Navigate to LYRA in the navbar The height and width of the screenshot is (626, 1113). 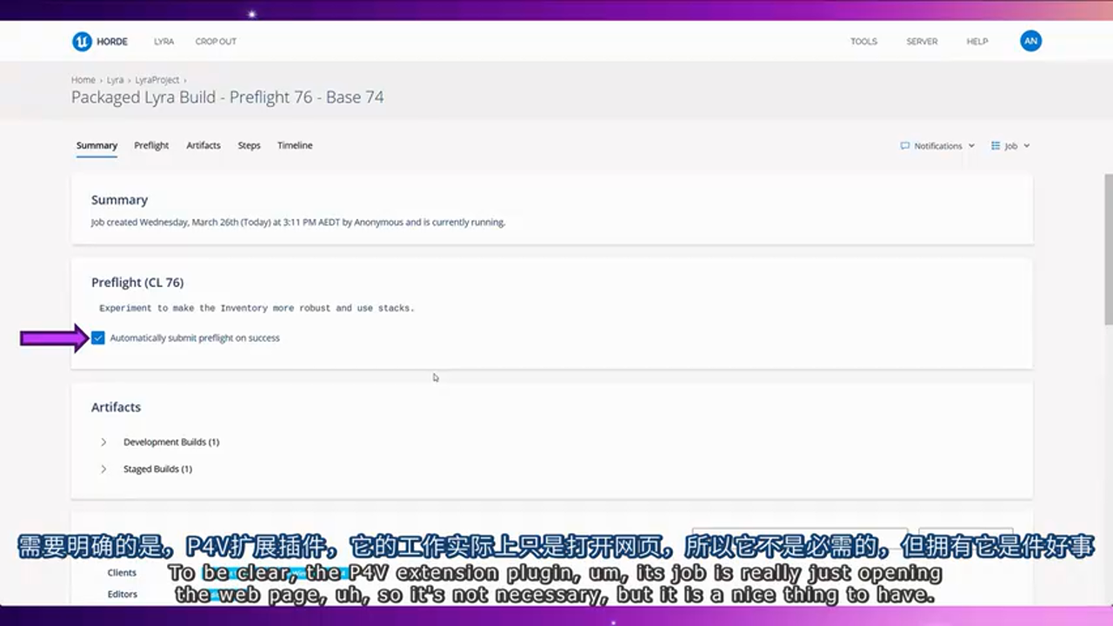click(x=163, y=41)
